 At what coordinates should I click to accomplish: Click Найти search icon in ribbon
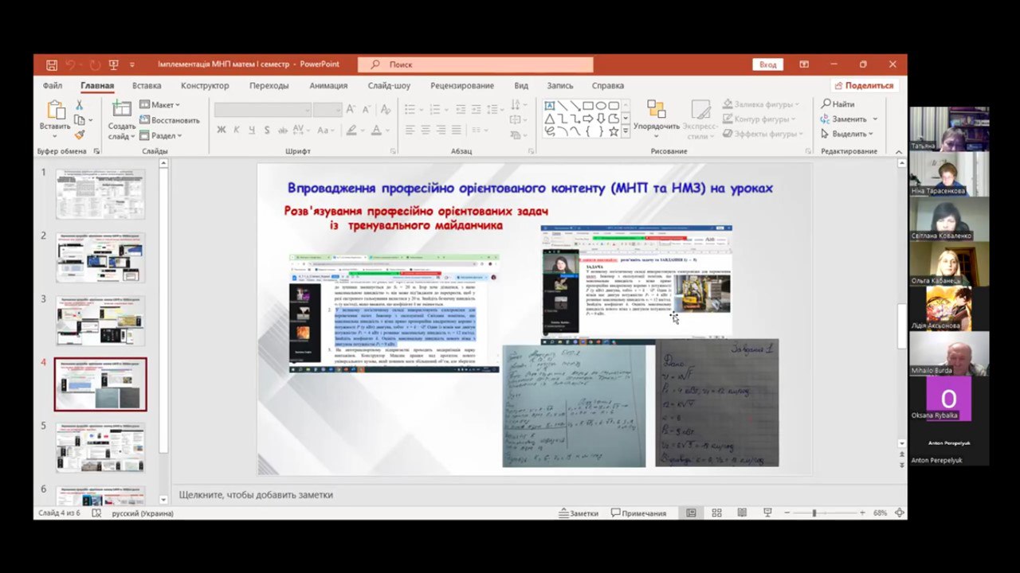tap(838, 104)
